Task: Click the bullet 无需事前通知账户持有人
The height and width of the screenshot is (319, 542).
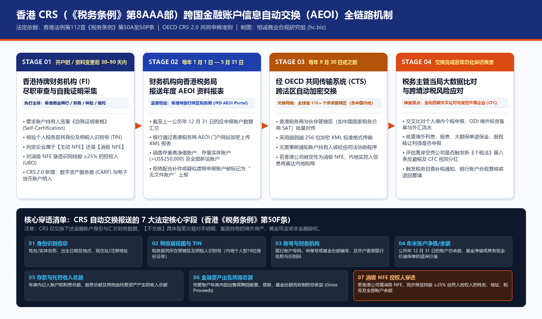Action: (327, 147)
